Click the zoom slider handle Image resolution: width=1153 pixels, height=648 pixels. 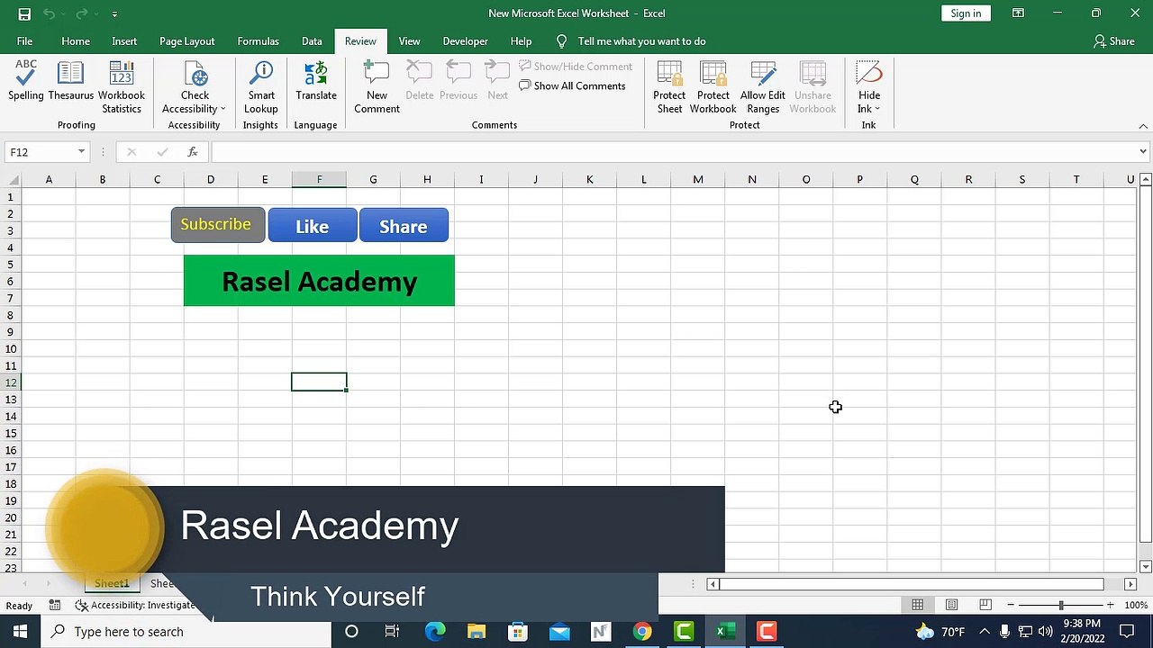pyautogui.click(x=1060, y=606)
